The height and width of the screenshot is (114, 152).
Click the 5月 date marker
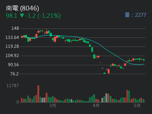pyautogui.click(x=137, y=105)
